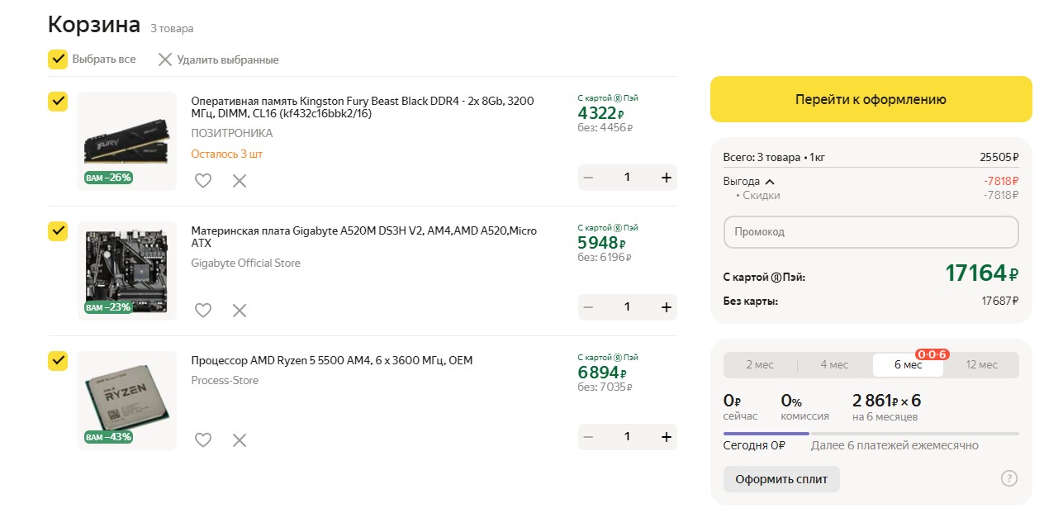Remove Gigabyte motherboard with X icon
This screenshot has width=1044, height=513.
point(240,310)
